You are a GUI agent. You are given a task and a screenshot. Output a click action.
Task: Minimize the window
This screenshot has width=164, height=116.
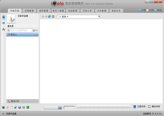point(147,2)
